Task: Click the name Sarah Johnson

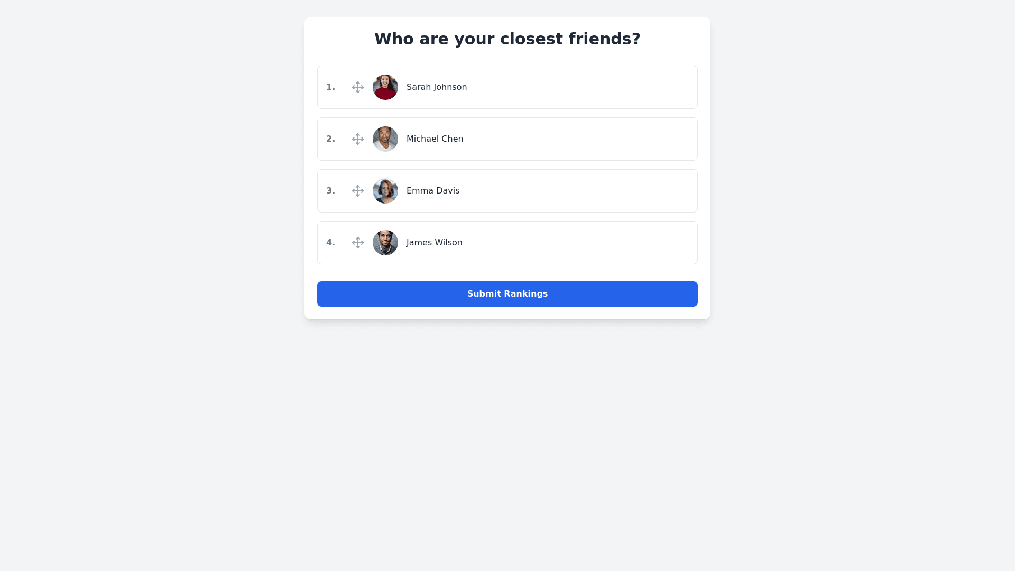Action: [x=437, y=87]
